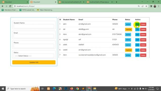Open the Windows Start menu
Viewport: 161px width, 91px height.
(3, 89)
